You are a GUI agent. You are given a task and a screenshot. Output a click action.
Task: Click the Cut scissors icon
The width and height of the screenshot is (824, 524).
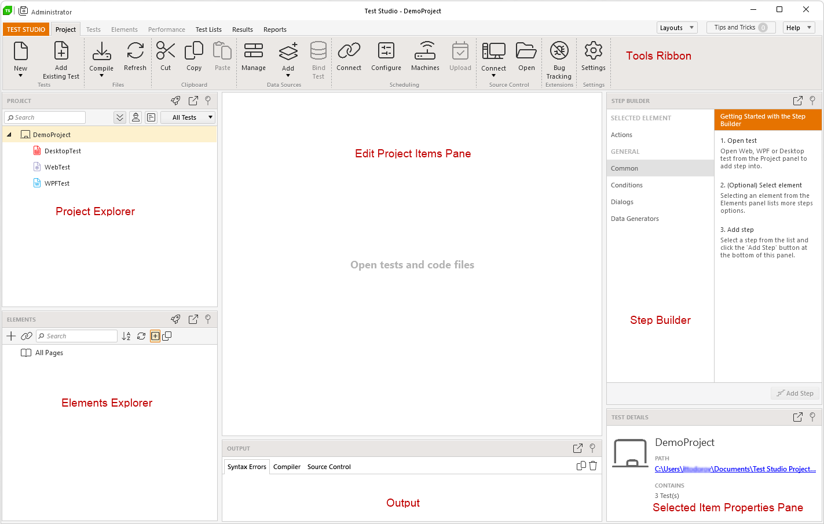(166, 51)
